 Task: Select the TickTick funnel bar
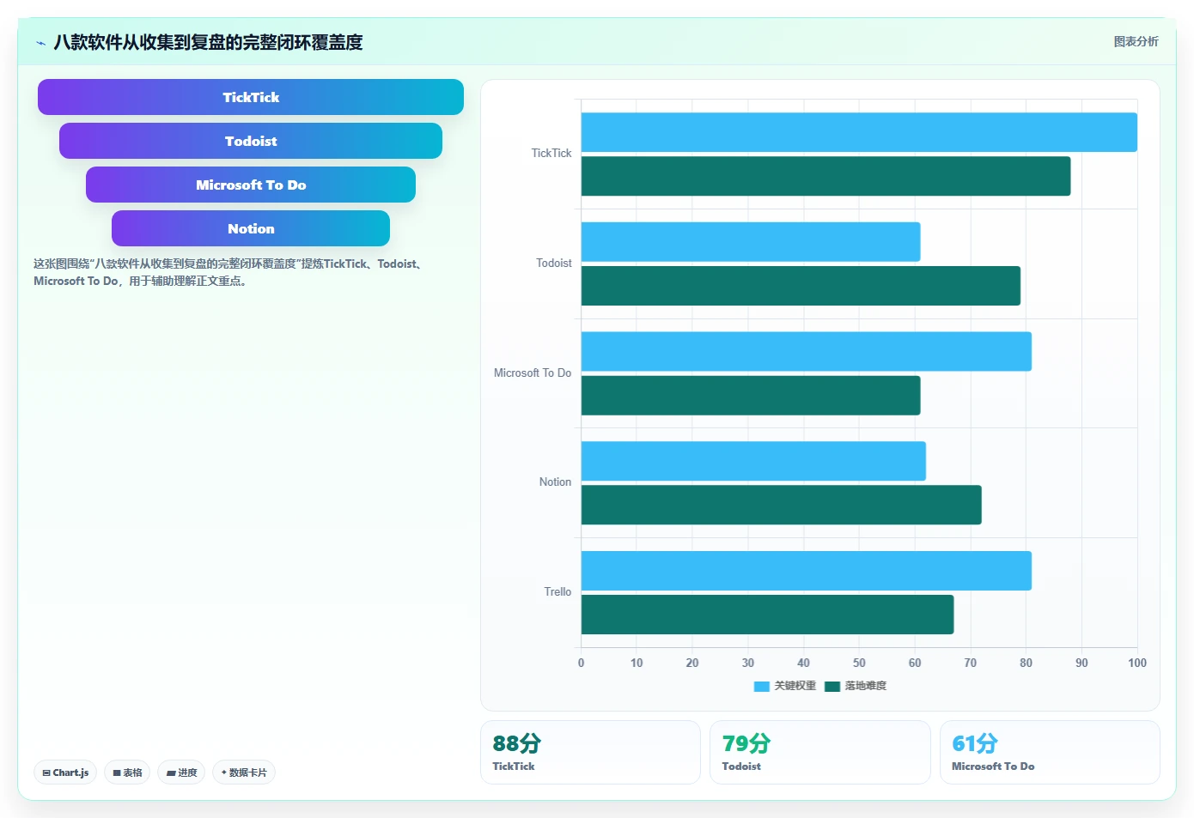pyautogui.click(x=251, y=97)
